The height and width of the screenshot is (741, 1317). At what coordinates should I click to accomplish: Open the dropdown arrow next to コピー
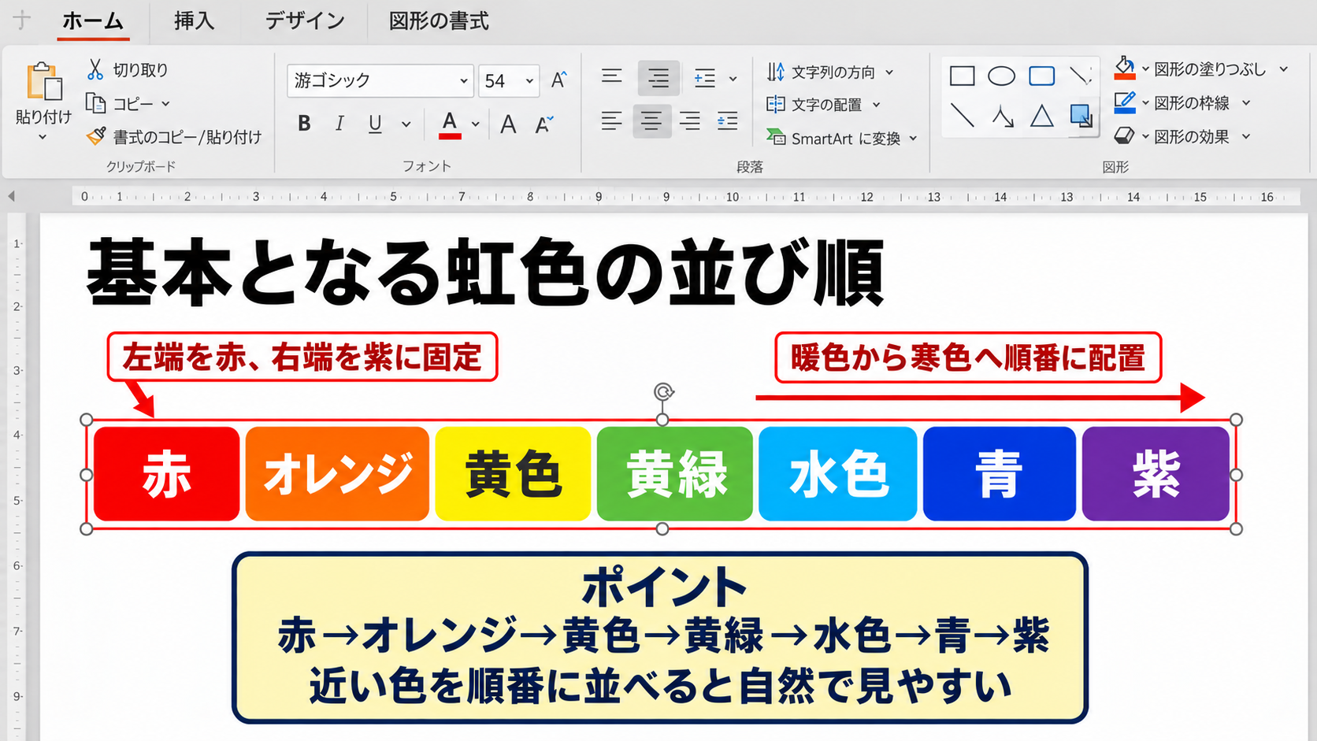coord(165,104)
